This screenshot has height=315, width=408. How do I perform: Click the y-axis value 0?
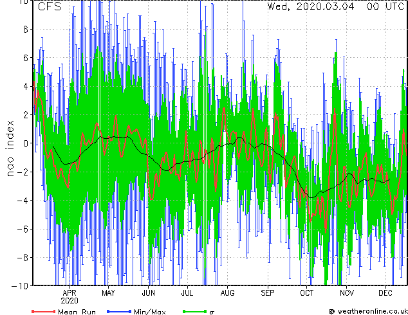tap(26, 143)
